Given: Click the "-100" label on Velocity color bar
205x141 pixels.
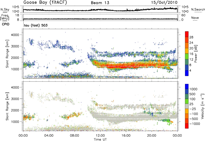Looking at the screenshot, I should [x=194, y=114].
